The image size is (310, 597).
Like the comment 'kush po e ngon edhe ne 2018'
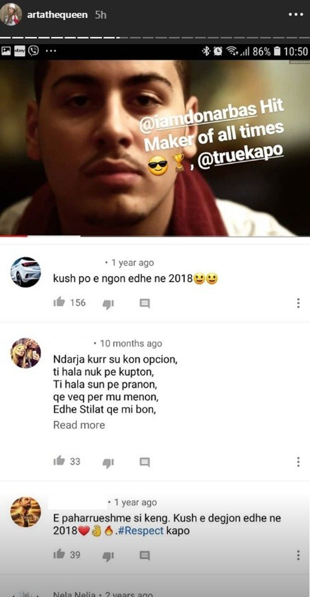(x=59, y=303)
